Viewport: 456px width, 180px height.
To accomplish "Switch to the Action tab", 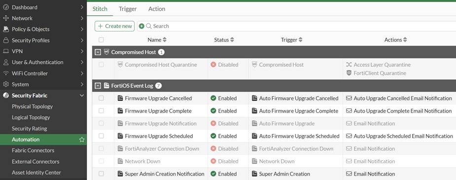I will click(x=156, y=9).
